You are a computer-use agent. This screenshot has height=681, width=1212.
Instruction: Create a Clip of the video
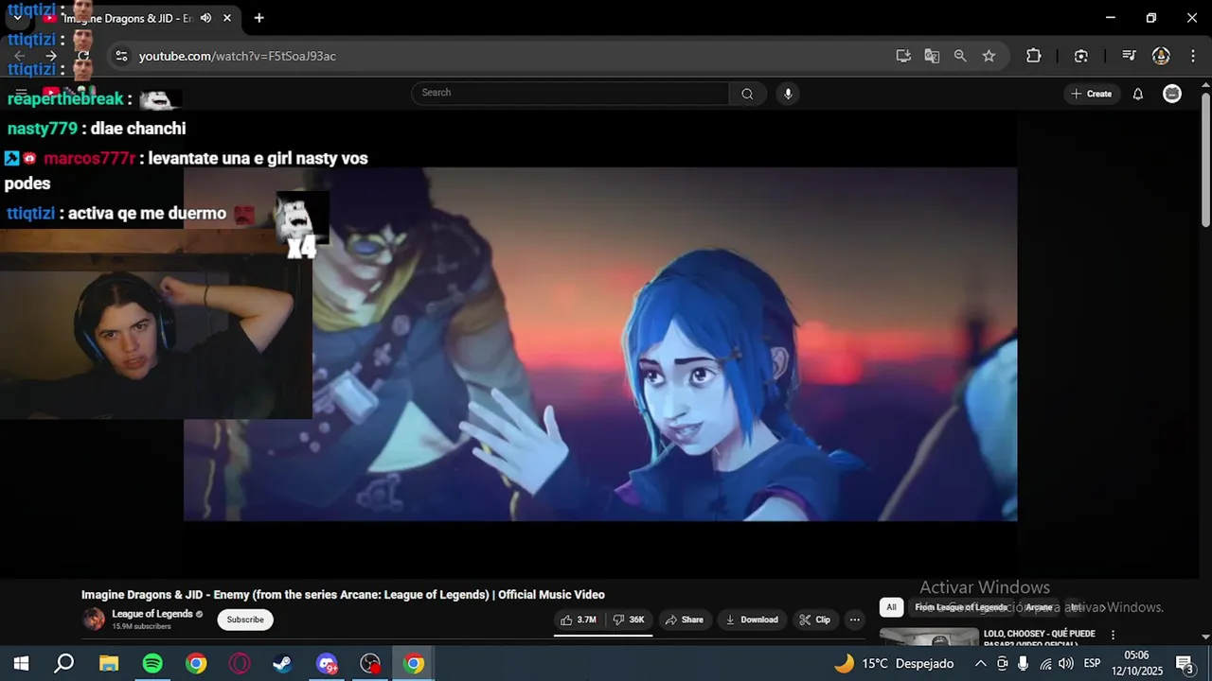[814, 620]
